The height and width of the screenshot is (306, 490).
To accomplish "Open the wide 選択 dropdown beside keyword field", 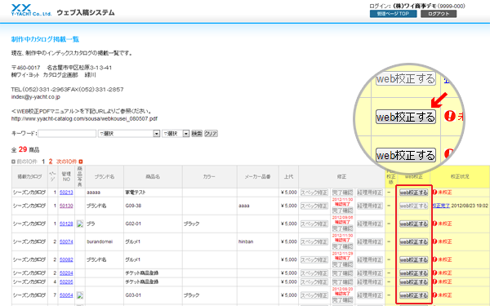I will coord(129,134).
